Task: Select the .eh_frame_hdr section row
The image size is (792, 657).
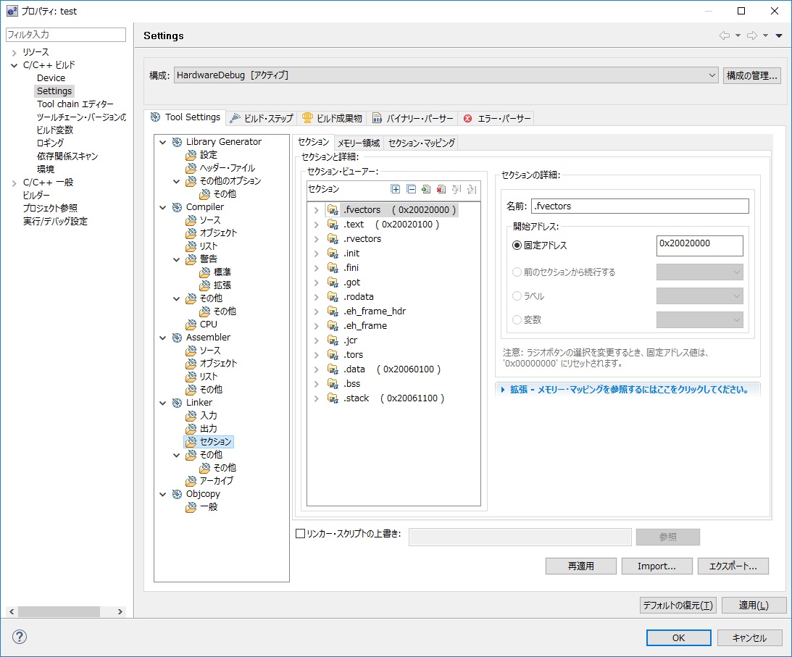Action: pos(375,311)
